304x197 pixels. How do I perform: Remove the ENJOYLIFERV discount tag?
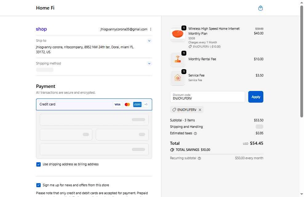[200, 110]
